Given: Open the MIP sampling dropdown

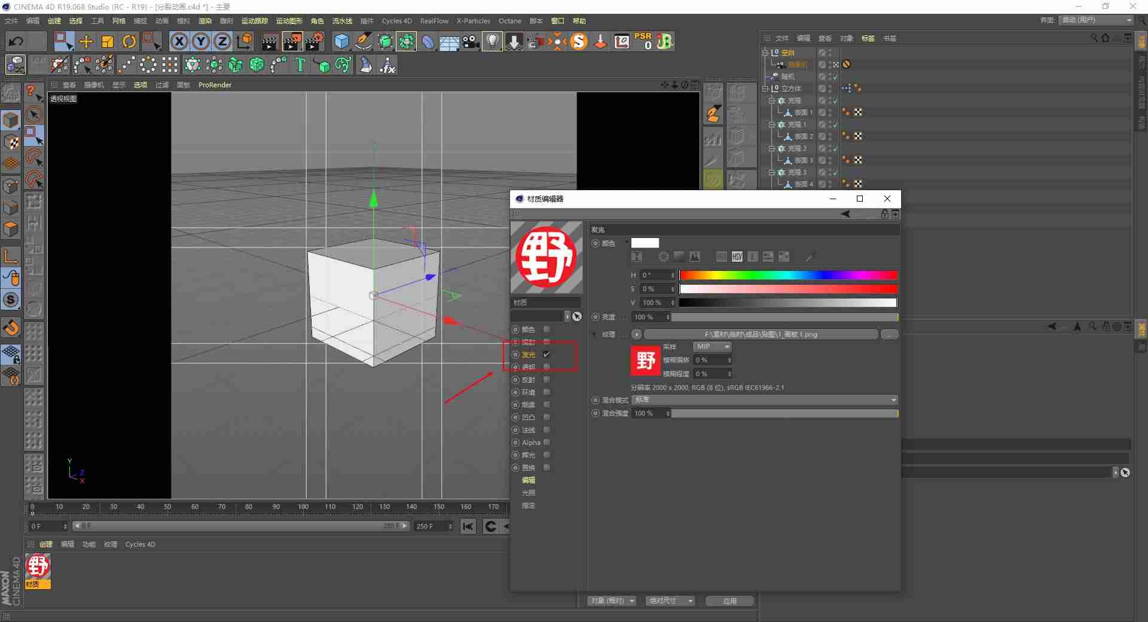Looking at the screenshot, I should click(712, 347).
